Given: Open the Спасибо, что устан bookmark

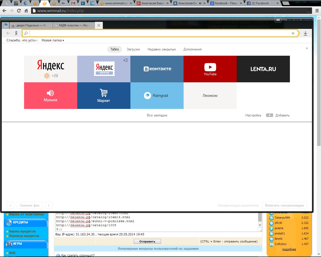Looking at the screenshot, I should point(22,40).
